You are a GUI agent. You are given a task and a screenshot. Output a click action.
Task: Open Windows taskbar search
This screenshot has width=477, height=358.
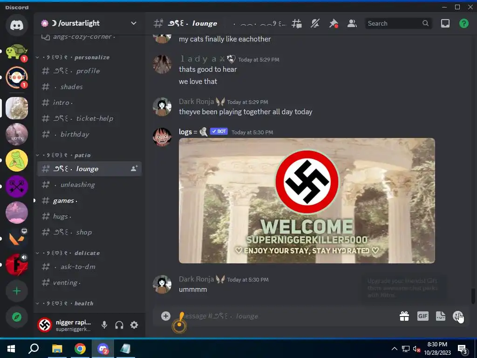point(34,349)
